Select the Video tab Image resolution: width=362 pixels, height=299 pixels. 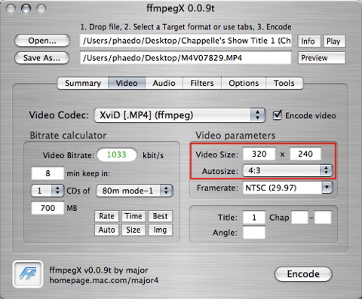(127, 83)
